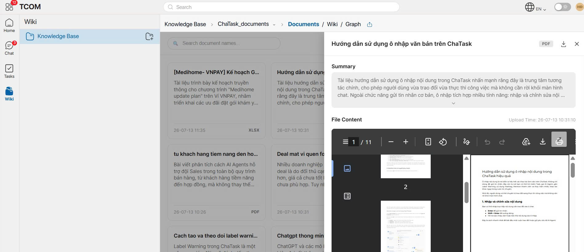Toggle the PDF viewer sidebar menu icon

pos(345,142)
